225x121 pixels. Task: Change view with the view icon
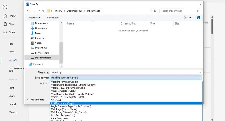[x=186, y=18]
